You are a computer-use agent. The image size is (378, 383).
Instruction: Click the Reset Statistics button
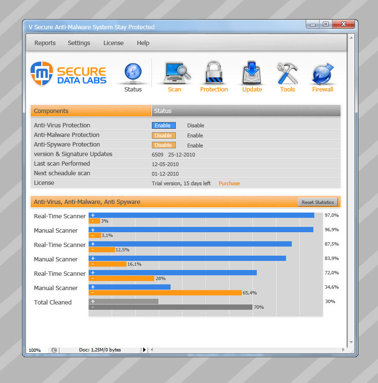[318, 202]
